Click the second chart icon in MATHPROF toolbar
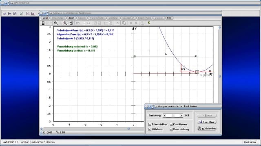Screen dimensions: 261x146 click(10, 14)
